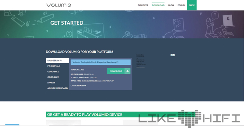Click Or Get A Ready To Play heading
The width and height of the screenshot is (244, 130).
(x=85, y=115)
